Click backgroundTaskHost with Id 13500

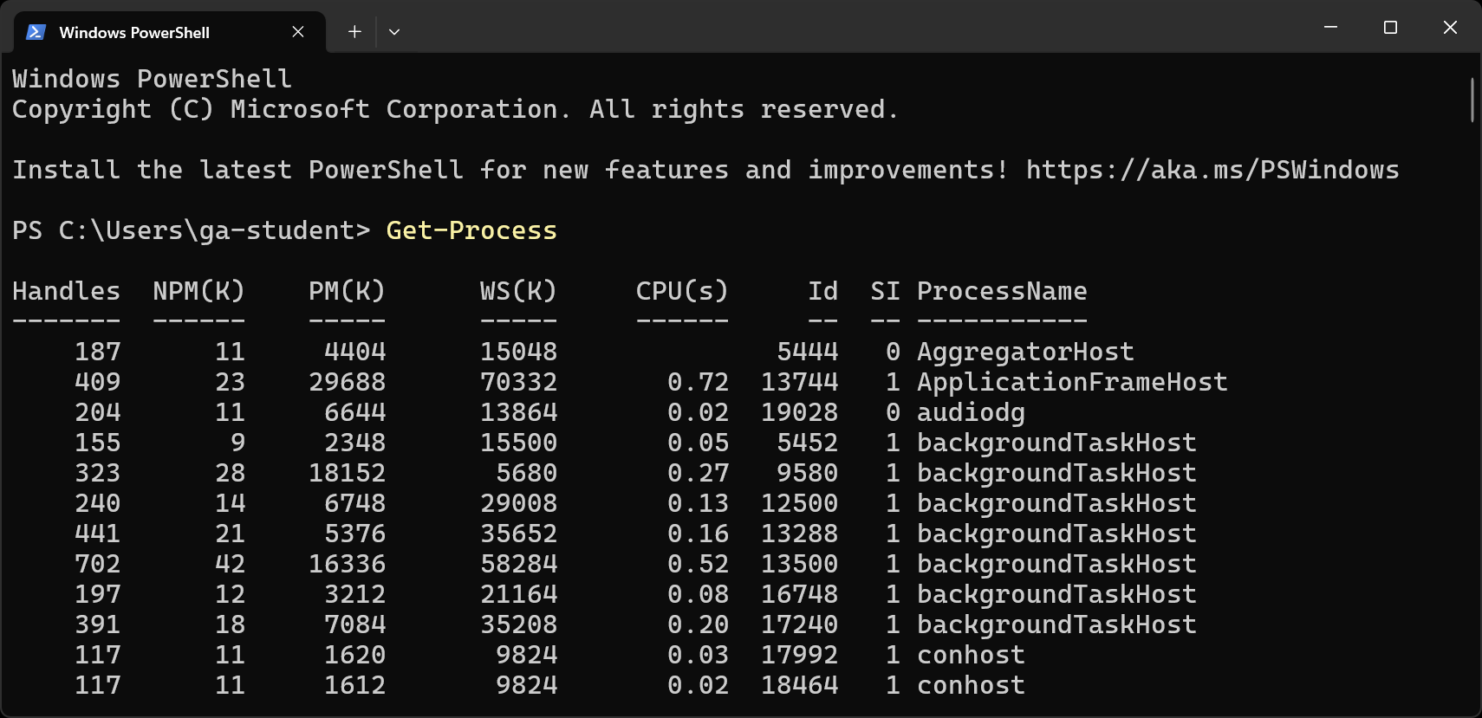[x=1056, y=564]
